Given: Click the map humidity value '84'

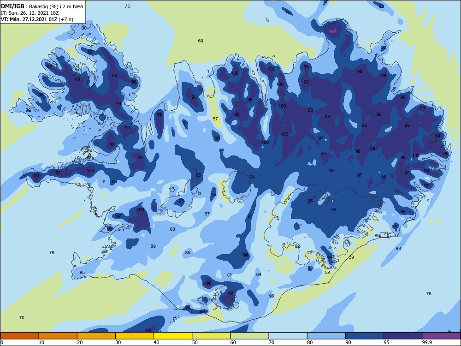Looking at the screenshot, I should pyautogui.click(x=259, y=274).
